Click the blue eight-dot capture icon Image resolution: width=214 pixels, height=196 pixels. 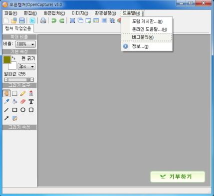(x=112, y=20)
